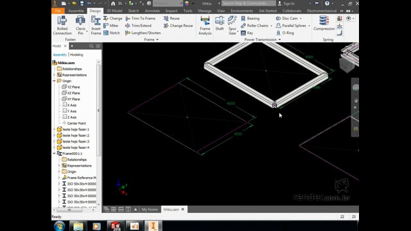Open the Windows Start button
This screenshot has height=231, width=411.
click(x=60, y=226)
